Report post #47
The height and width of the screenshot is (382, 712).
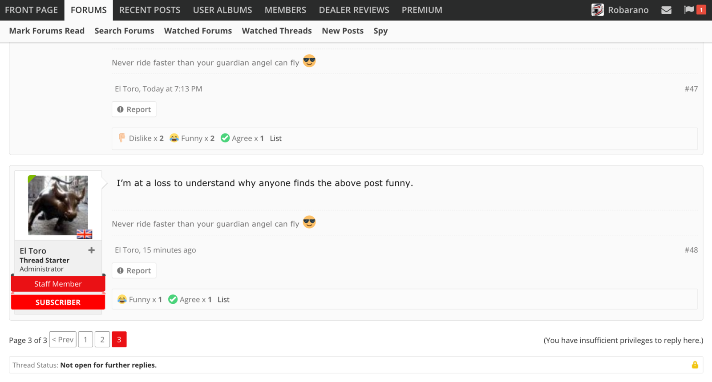[x=134, y=109]
